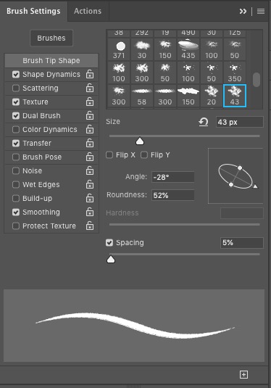Disable Texture checkbox
271x388 pixels.
(x=16, y=102)
